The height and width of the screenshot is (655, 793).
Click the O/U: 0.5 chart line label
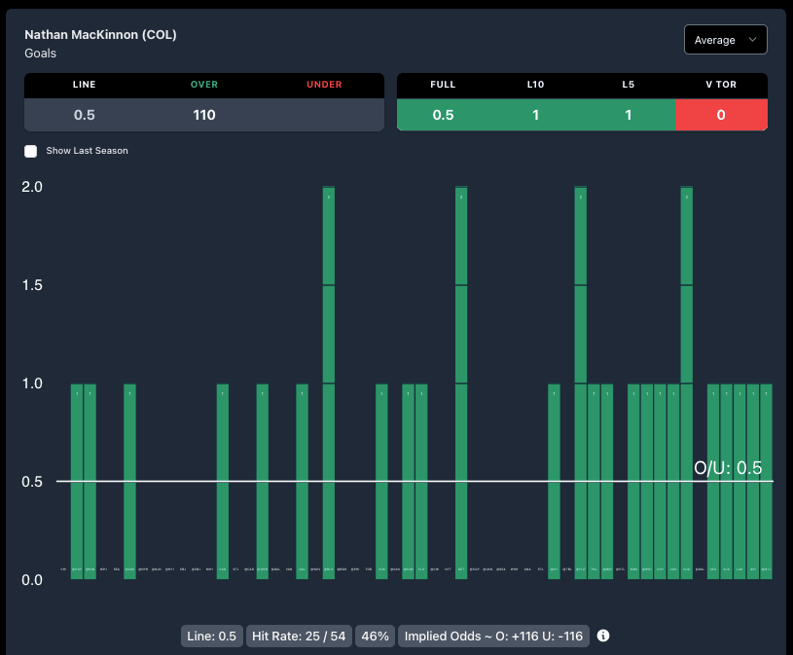click(727, 468)
